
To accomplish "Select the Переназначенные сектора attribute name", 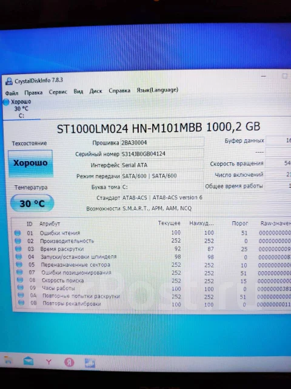I will pos(75,264).
